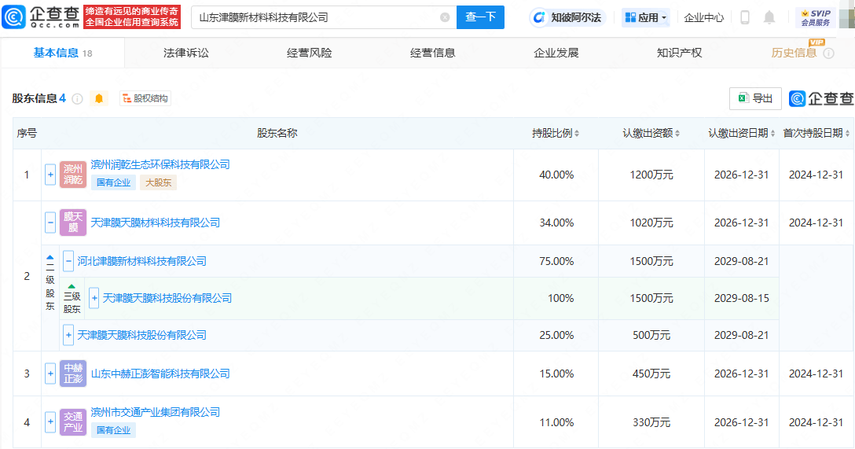Viewport: 855px width, 449px height.
Task: Click the 2029-08-15 date cell
Action: pos(742,299)
